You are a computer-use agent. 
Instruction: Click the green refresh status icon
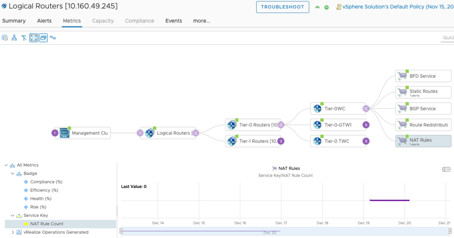326,7
